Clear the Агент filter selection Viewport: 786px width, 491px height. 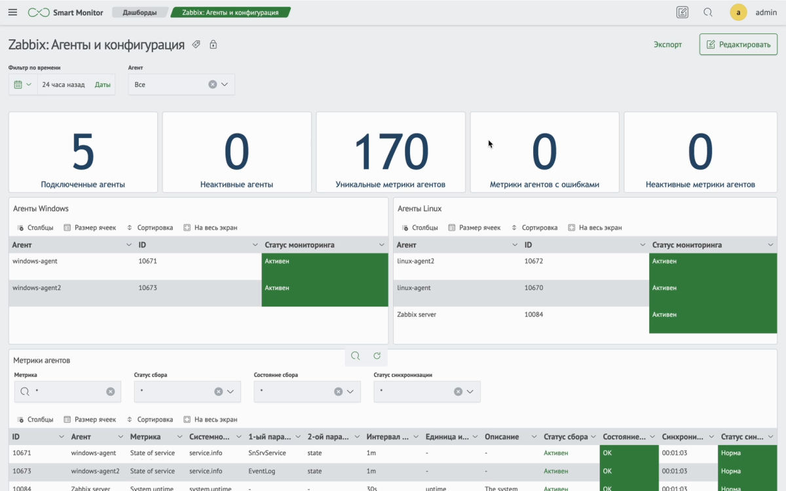coord(212,84)
